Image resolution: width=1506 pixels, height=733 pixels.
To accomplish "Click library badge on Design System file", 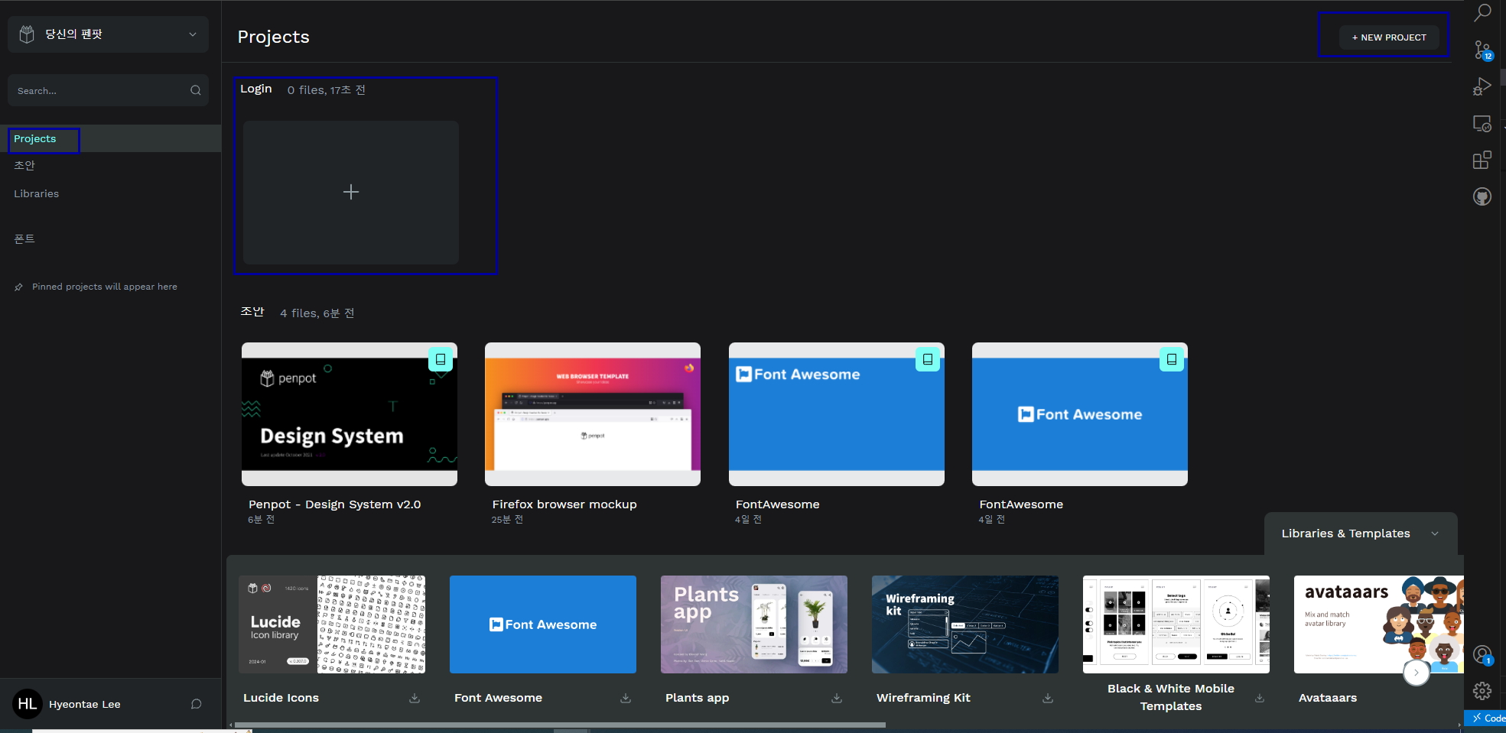I will click(x=441, y=358).
